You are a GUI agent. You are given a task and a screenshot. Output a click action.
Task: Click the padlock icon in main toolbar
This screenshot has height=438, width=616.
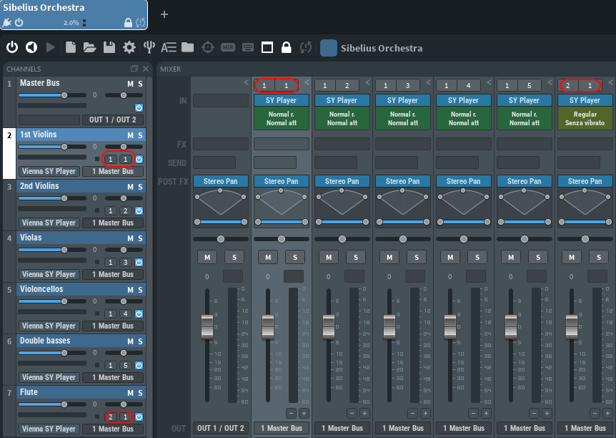coord(287,48)
